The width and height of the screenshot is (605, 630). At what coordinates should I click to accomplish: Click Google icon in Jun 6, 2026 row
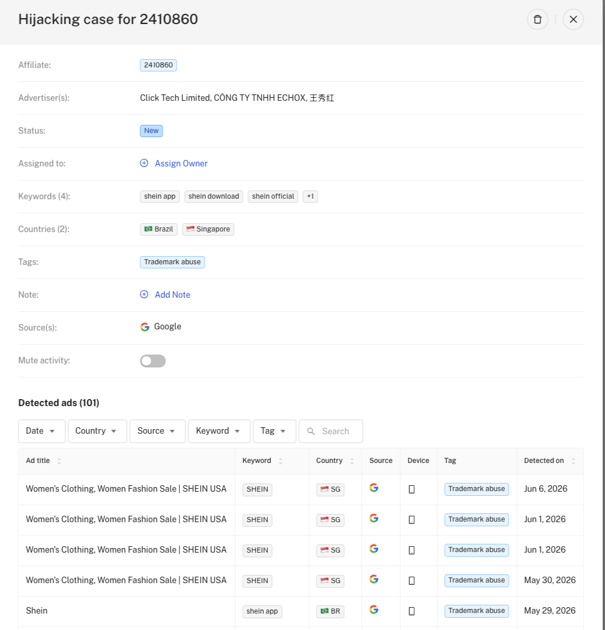pos(374,488)
